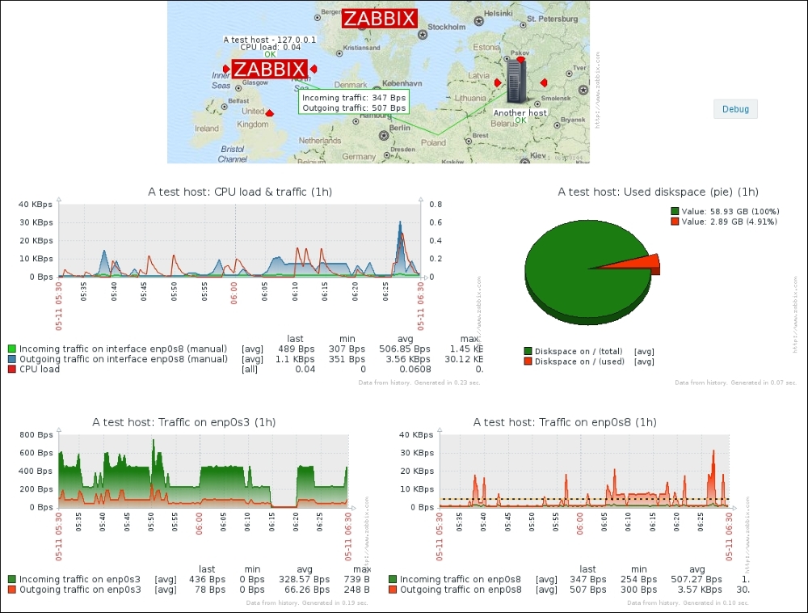808x613 pixels.
Task: Click the red marker right of the server rack
Action: (x=545, y=82)
